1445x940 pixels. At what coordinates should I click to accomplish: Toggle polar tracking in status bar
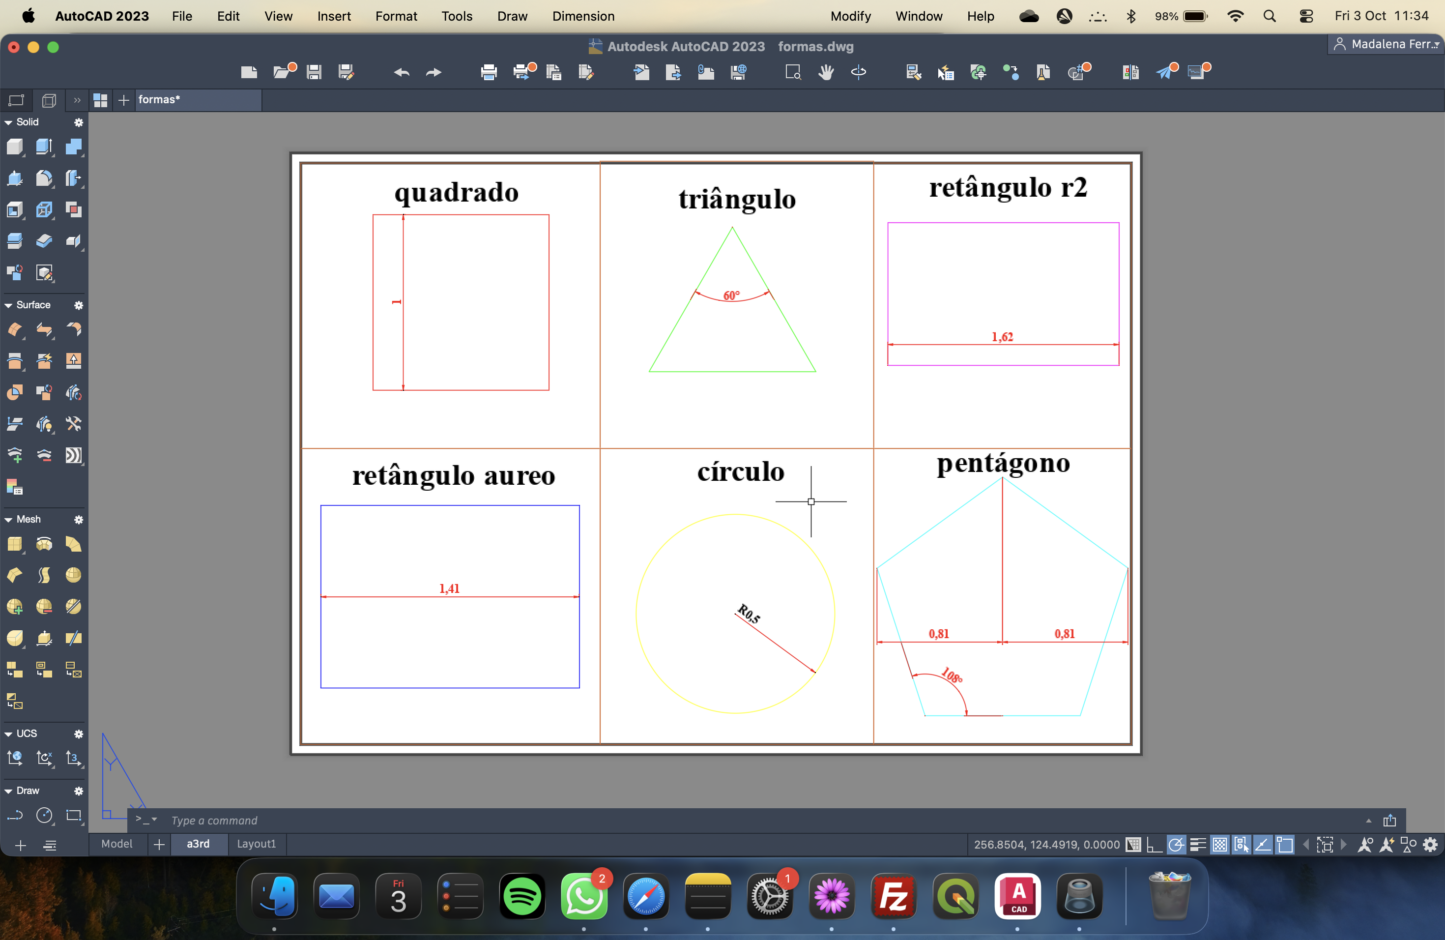pos(1176,845)
